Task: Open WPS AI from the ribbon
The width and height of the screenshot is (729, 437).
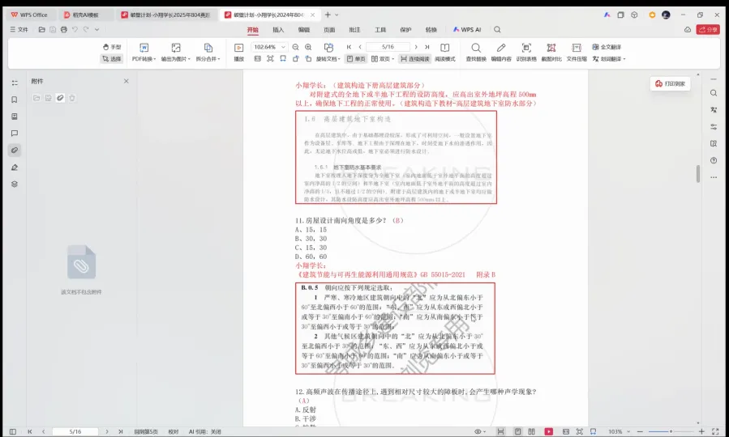Action: [467, 30]
